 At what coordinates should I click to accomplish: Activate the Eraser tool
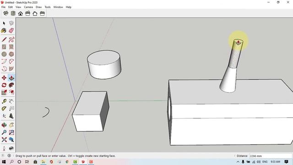[x=11, y=31]
